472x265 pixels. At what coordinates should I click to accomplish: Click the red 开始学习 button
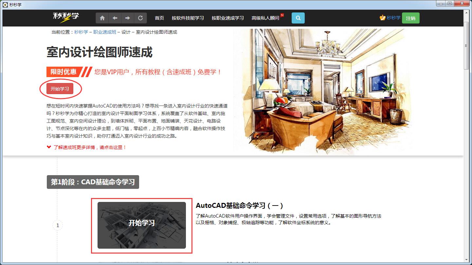coord(60,89)
